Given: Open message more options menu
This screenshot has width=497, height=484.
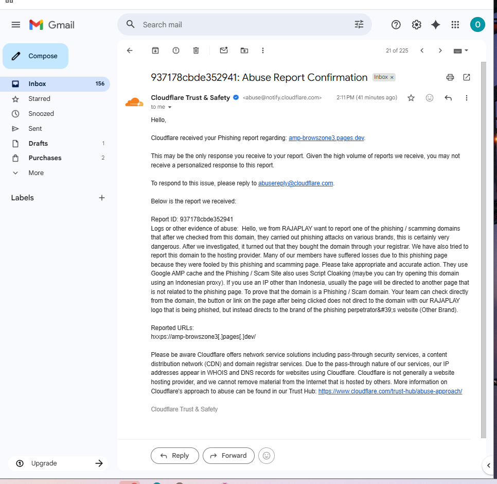Looking at the screenshot, I should tap(466, 98).
